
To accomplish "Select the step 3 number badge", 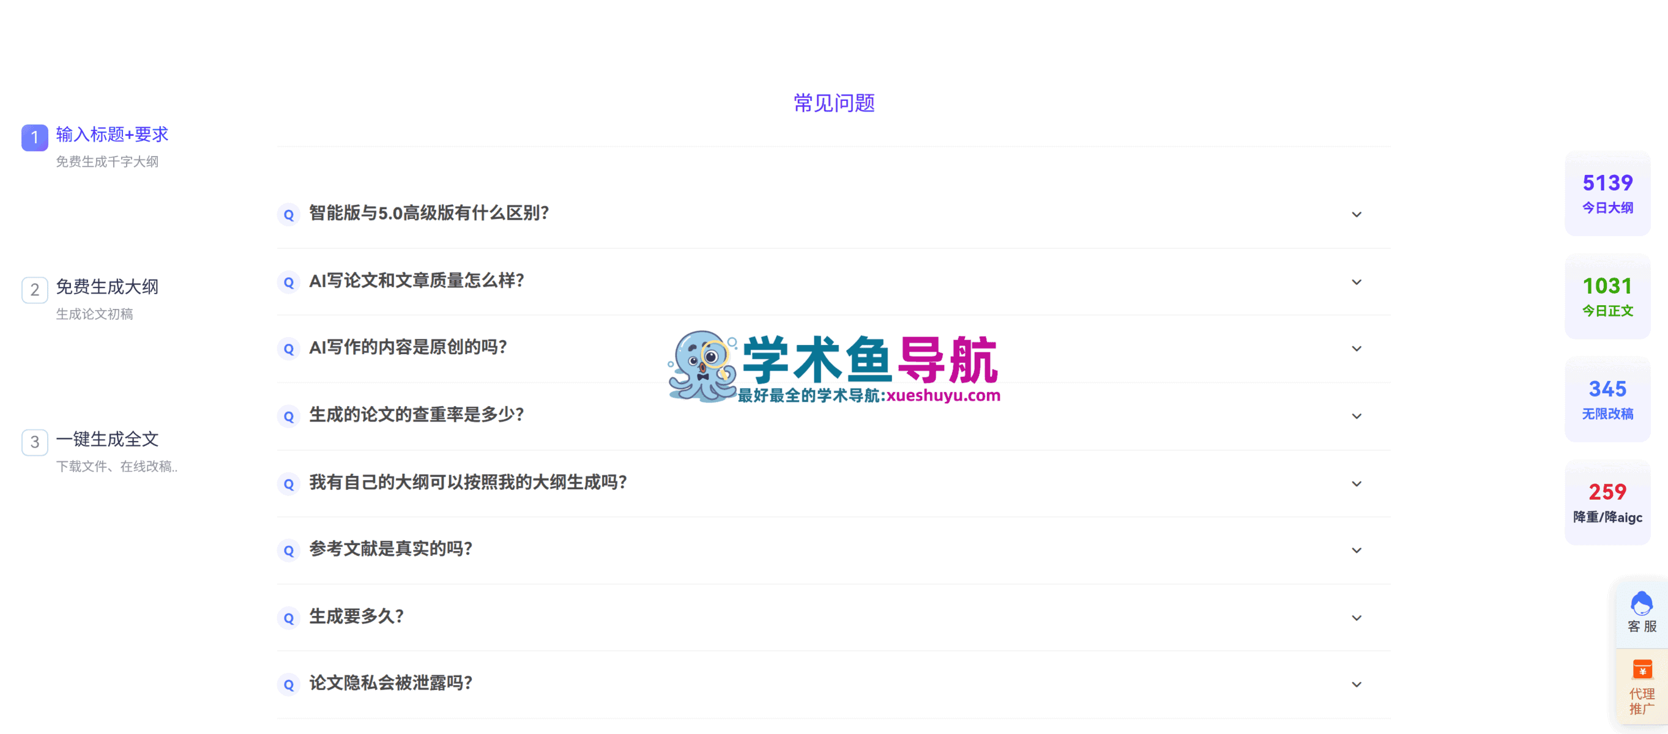I will pos(35,442).
